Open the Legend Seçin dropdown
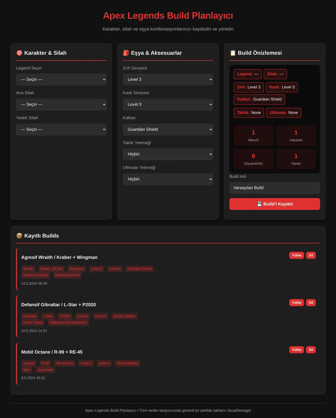The height and width of the screenshot is (418, 336). pos(61,80)
